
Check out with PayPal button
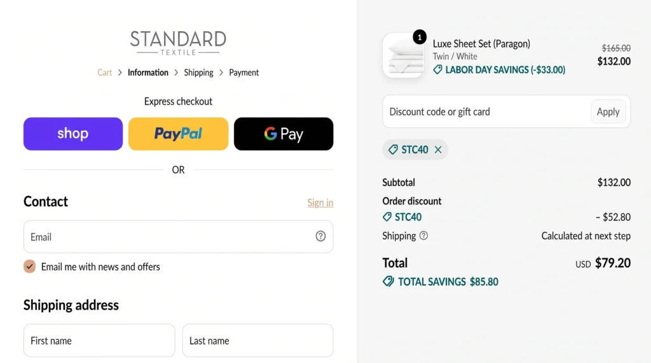coord(178,134)
